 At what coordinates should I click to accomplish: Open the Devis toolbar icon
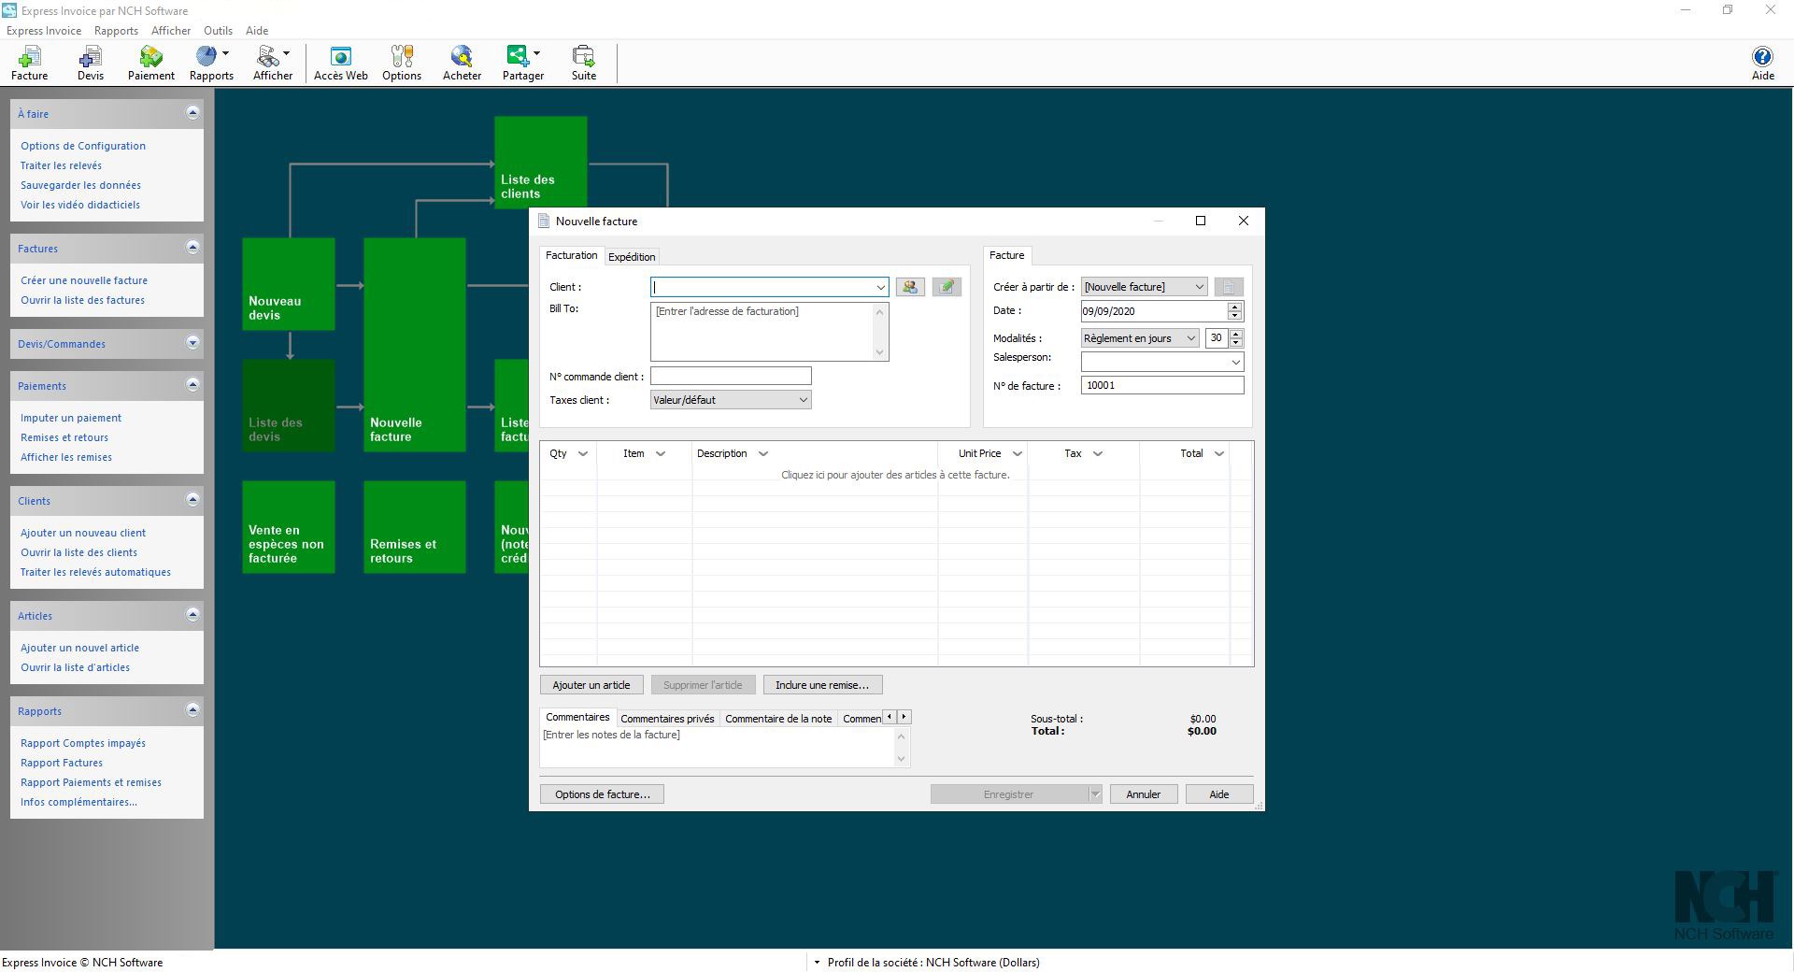click(91, 64)
